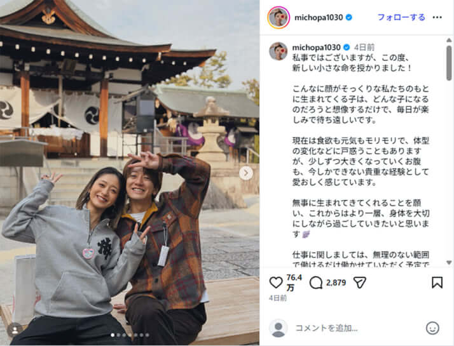Save post with bookmark icon
The width and height of the screenshot is (454, 346).
437,283
